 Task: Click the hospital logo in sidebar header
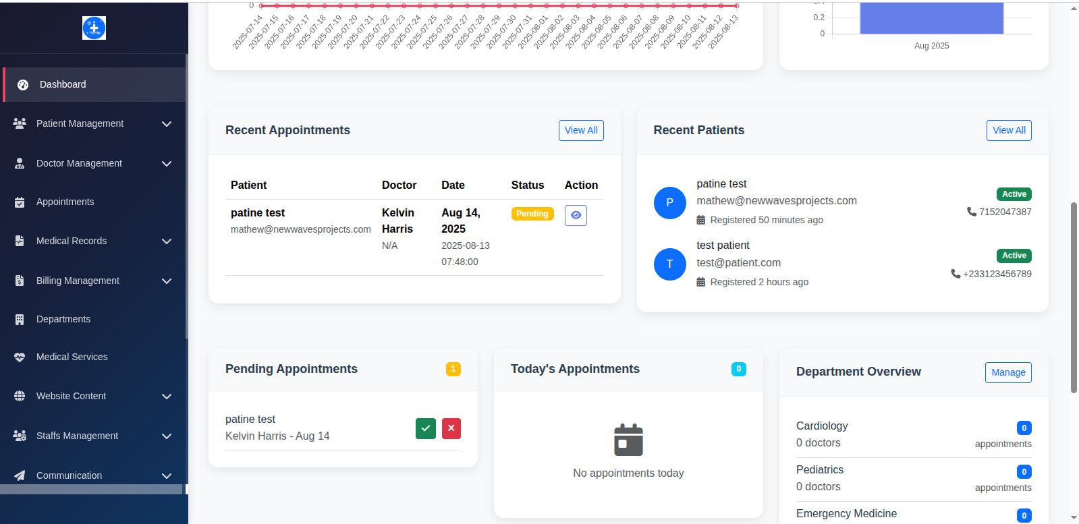94,28
